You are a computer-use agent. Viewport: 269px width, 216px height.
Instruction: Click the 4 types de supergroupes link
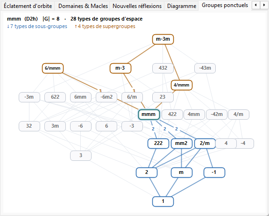pyautogui.click(x=105, y=26)
